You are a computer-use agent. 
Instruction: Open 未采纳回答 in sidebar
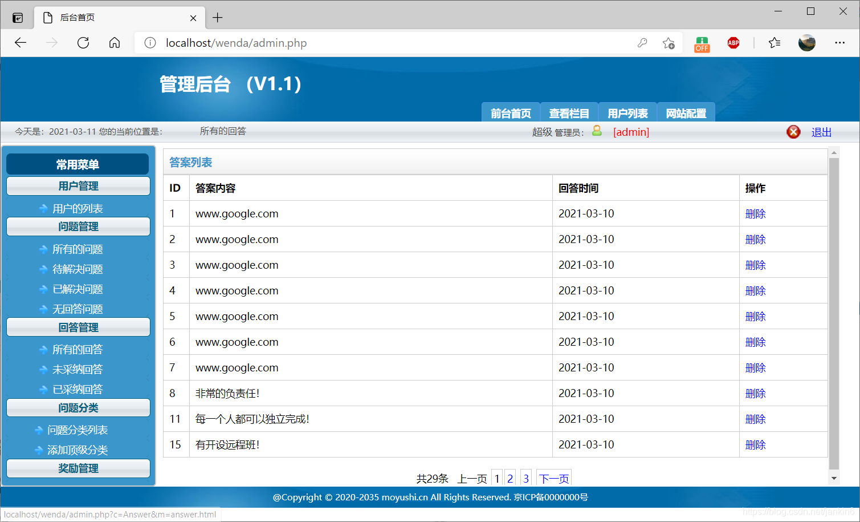78,370
